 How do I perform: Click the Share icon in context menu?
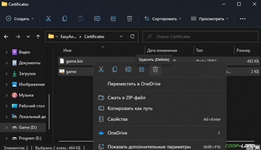(142, 69)
